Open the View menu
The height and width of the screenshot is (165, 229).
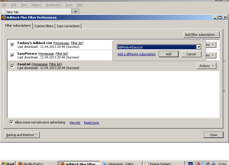[24, 5]
